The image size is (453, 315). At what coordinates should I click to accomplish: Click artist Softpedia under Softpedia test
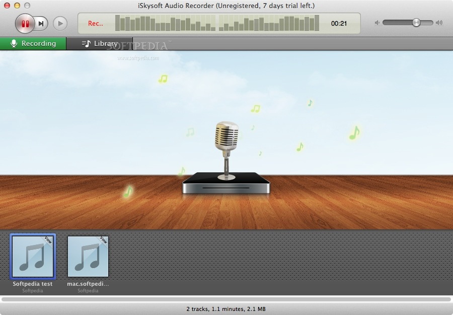tap(33, 291)
